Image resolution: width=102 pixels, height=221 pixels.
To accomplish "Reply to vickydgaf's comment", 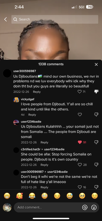I will [x=32, y=115].
